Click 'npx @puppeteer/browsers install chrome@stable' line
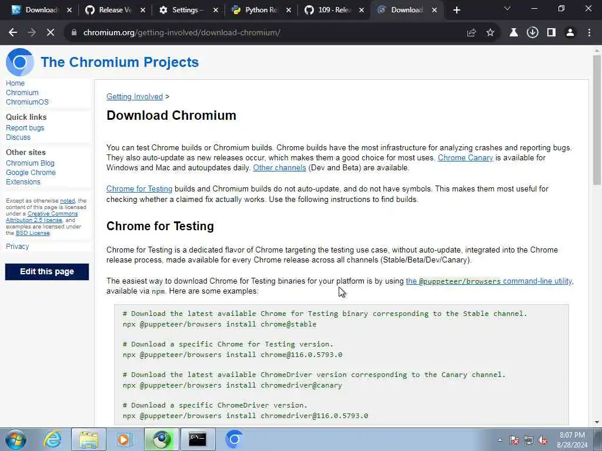This screenshot has height=451, width=602. tap(220, 324)
